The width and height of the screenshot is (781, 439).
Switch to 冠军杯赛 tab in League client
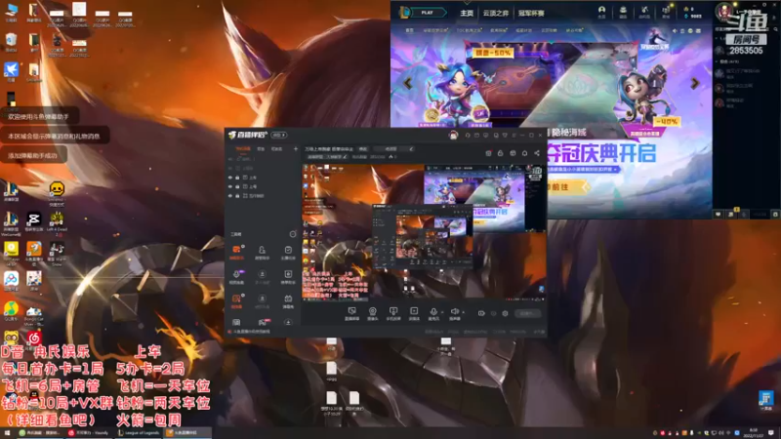531,13
